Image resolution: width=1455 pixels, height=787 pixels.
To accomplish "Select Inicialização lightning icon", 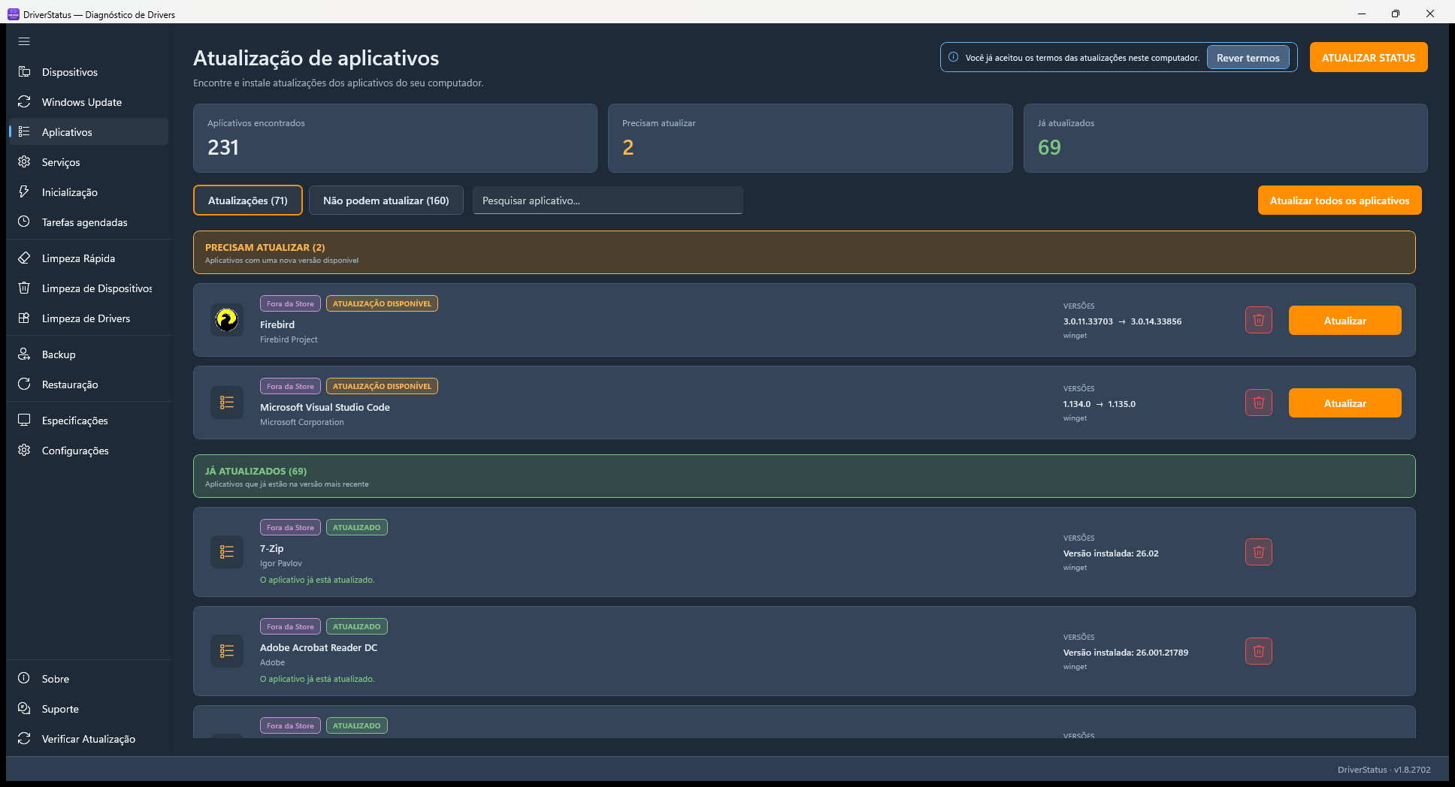I will pyautogui.click(x=24, y=192).
